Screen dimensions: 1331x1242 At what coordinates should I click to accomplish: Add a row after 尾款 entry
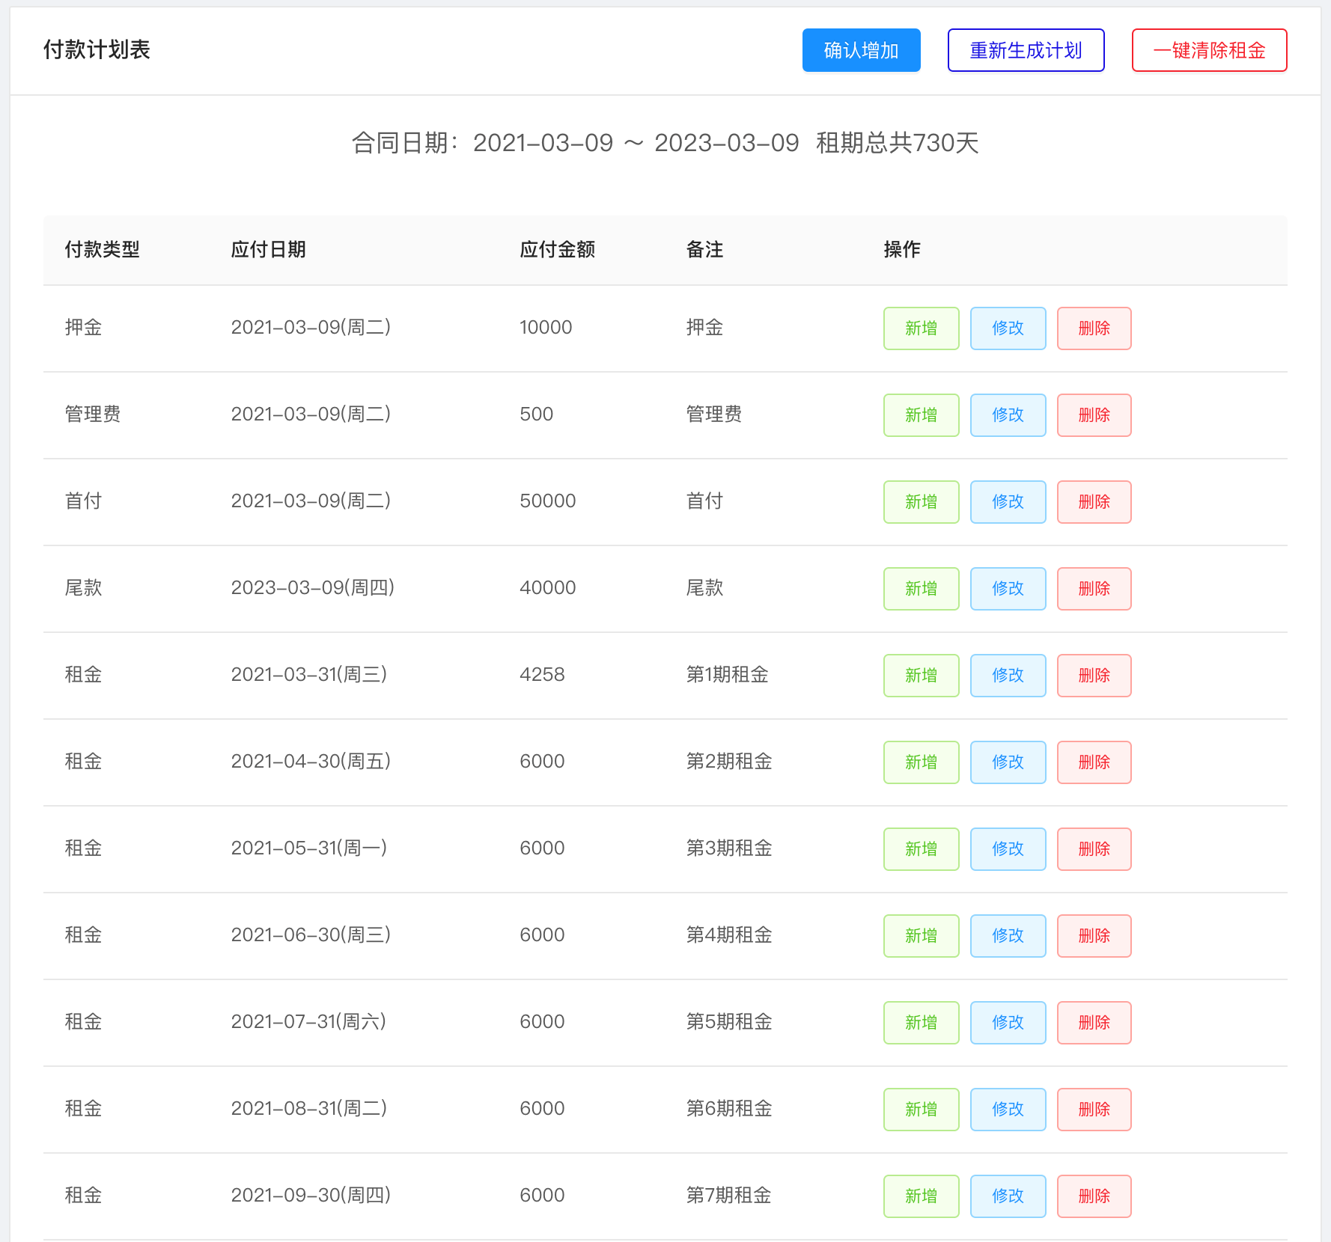[x=921, y=589]
